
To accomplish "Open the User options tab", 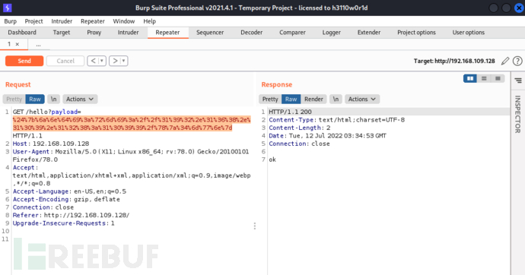I will click(469, 33).
